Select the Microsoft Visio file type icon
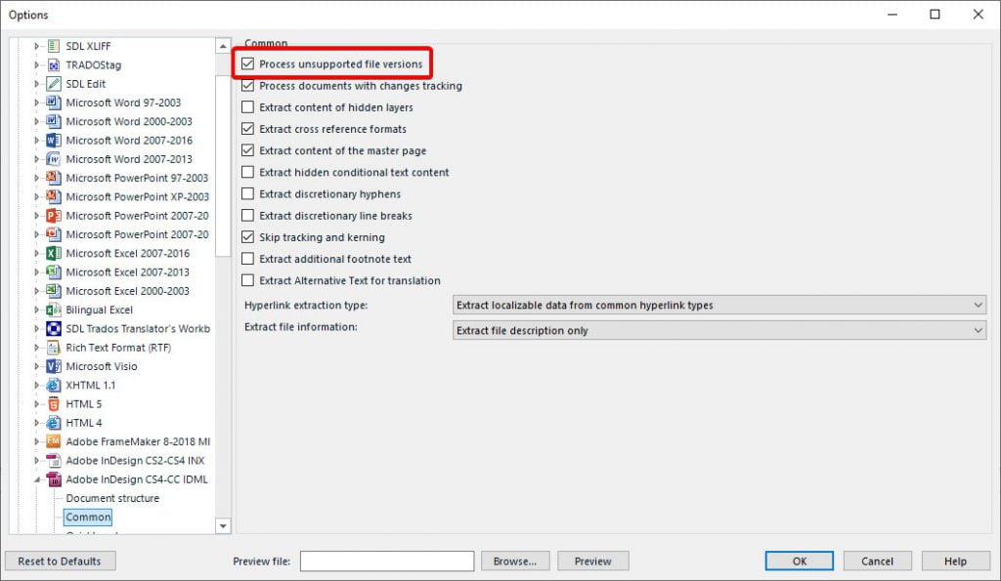This screenshot has height=581, width=1001. 52,366
